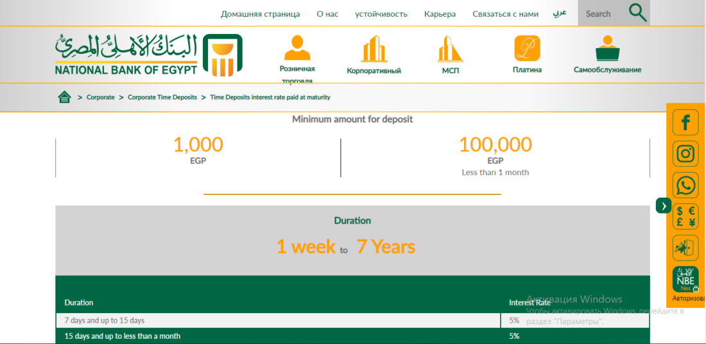Open the Карьера top menu link
The width and height of the screenshot is (706, 344).
(x=440, y=14)
